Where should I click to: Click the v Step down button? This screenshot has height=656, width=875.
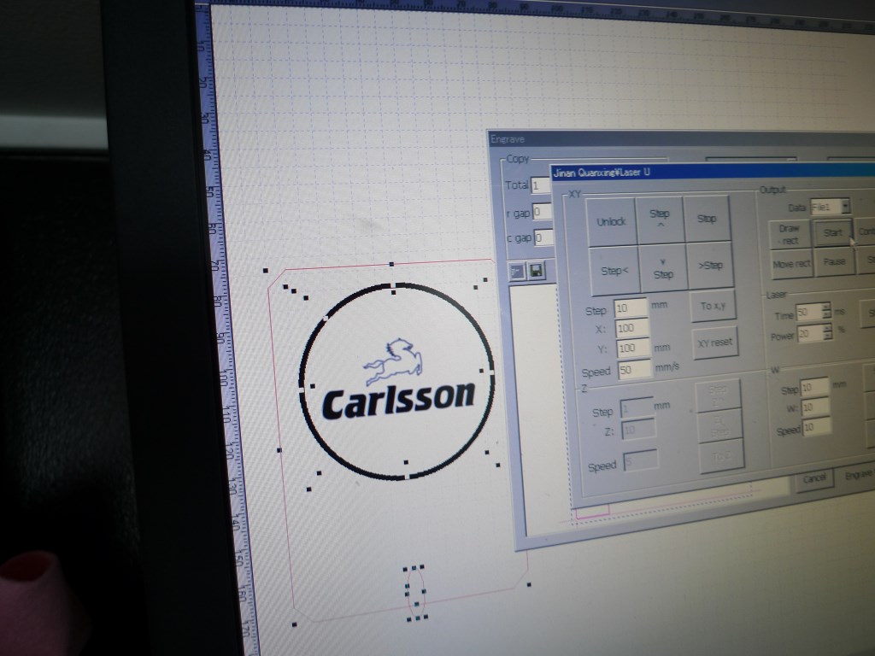pos(663,268)
